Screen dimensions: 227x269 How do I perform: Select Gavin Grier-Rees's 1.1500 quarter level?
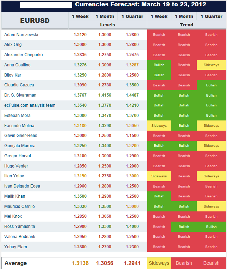pyautogui.click(x=132, y=136)
